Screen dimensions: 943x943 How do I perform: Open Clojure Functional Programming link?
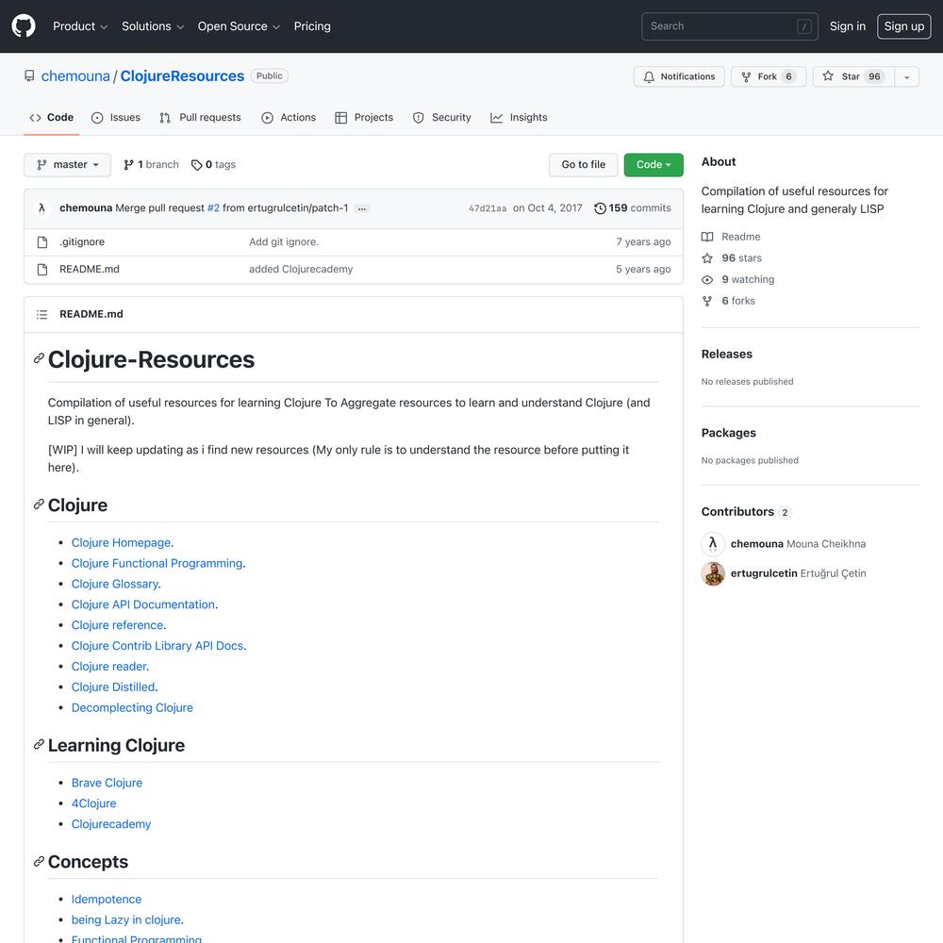[157, 564]
